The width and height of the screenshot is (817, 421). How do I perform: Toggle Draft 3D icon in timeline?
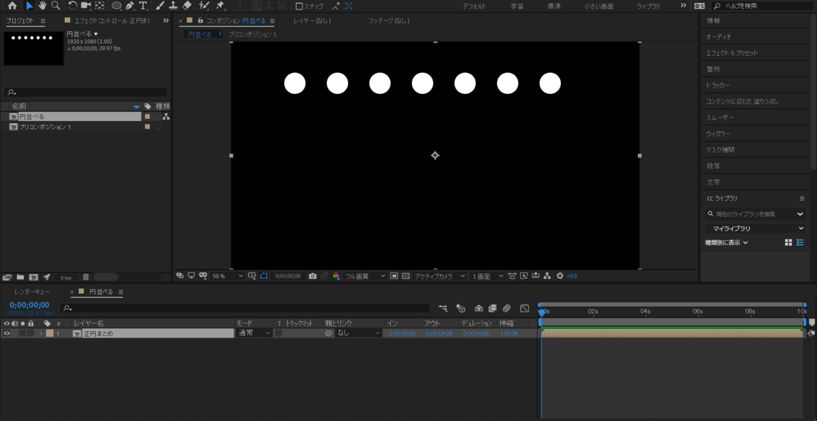[460, 308]
